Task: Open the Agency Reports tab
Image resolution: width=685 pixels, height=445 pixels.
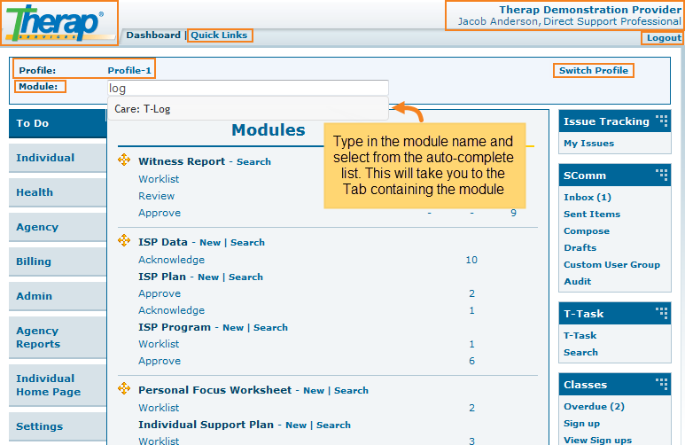Action: [58, 337]
